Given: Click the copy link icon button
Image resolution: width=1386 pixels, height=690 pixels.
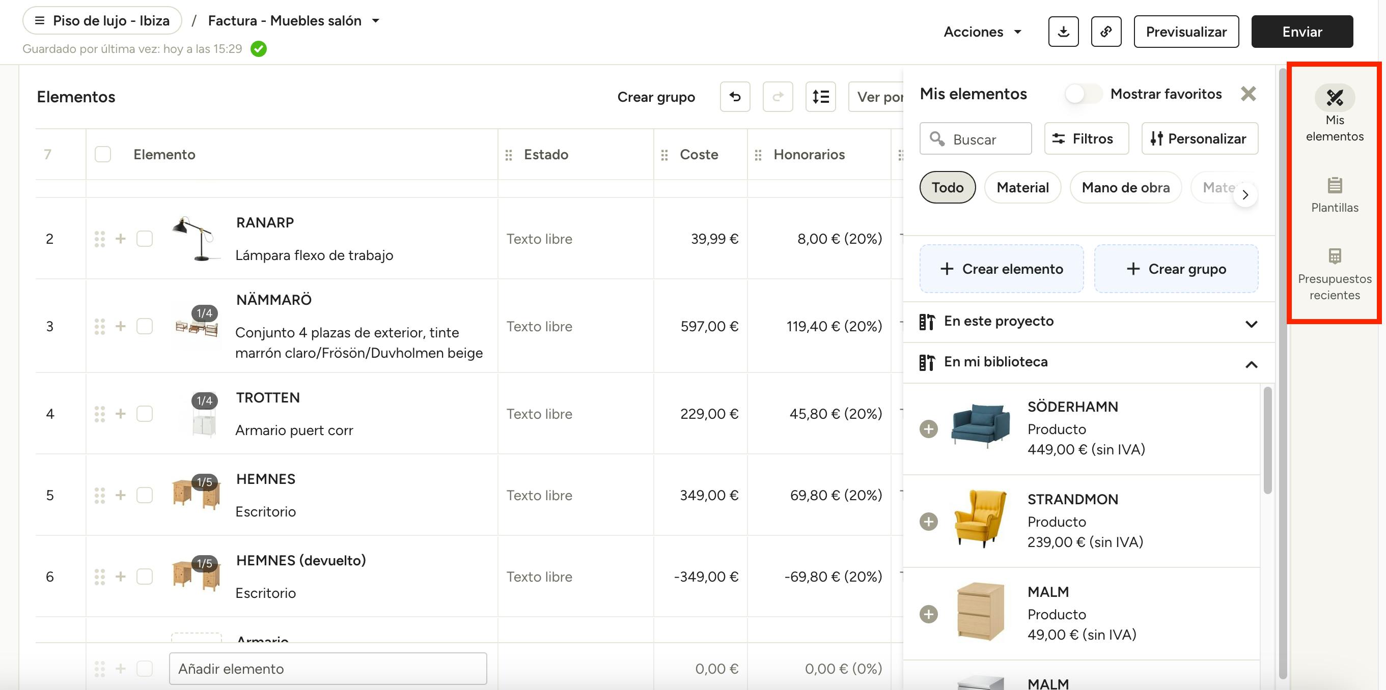Looking at the screenshot, I should coord(1105,32).
